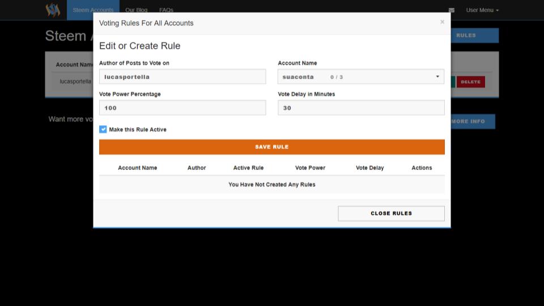Close the Voting Rules dialog with X

[442, 22]
